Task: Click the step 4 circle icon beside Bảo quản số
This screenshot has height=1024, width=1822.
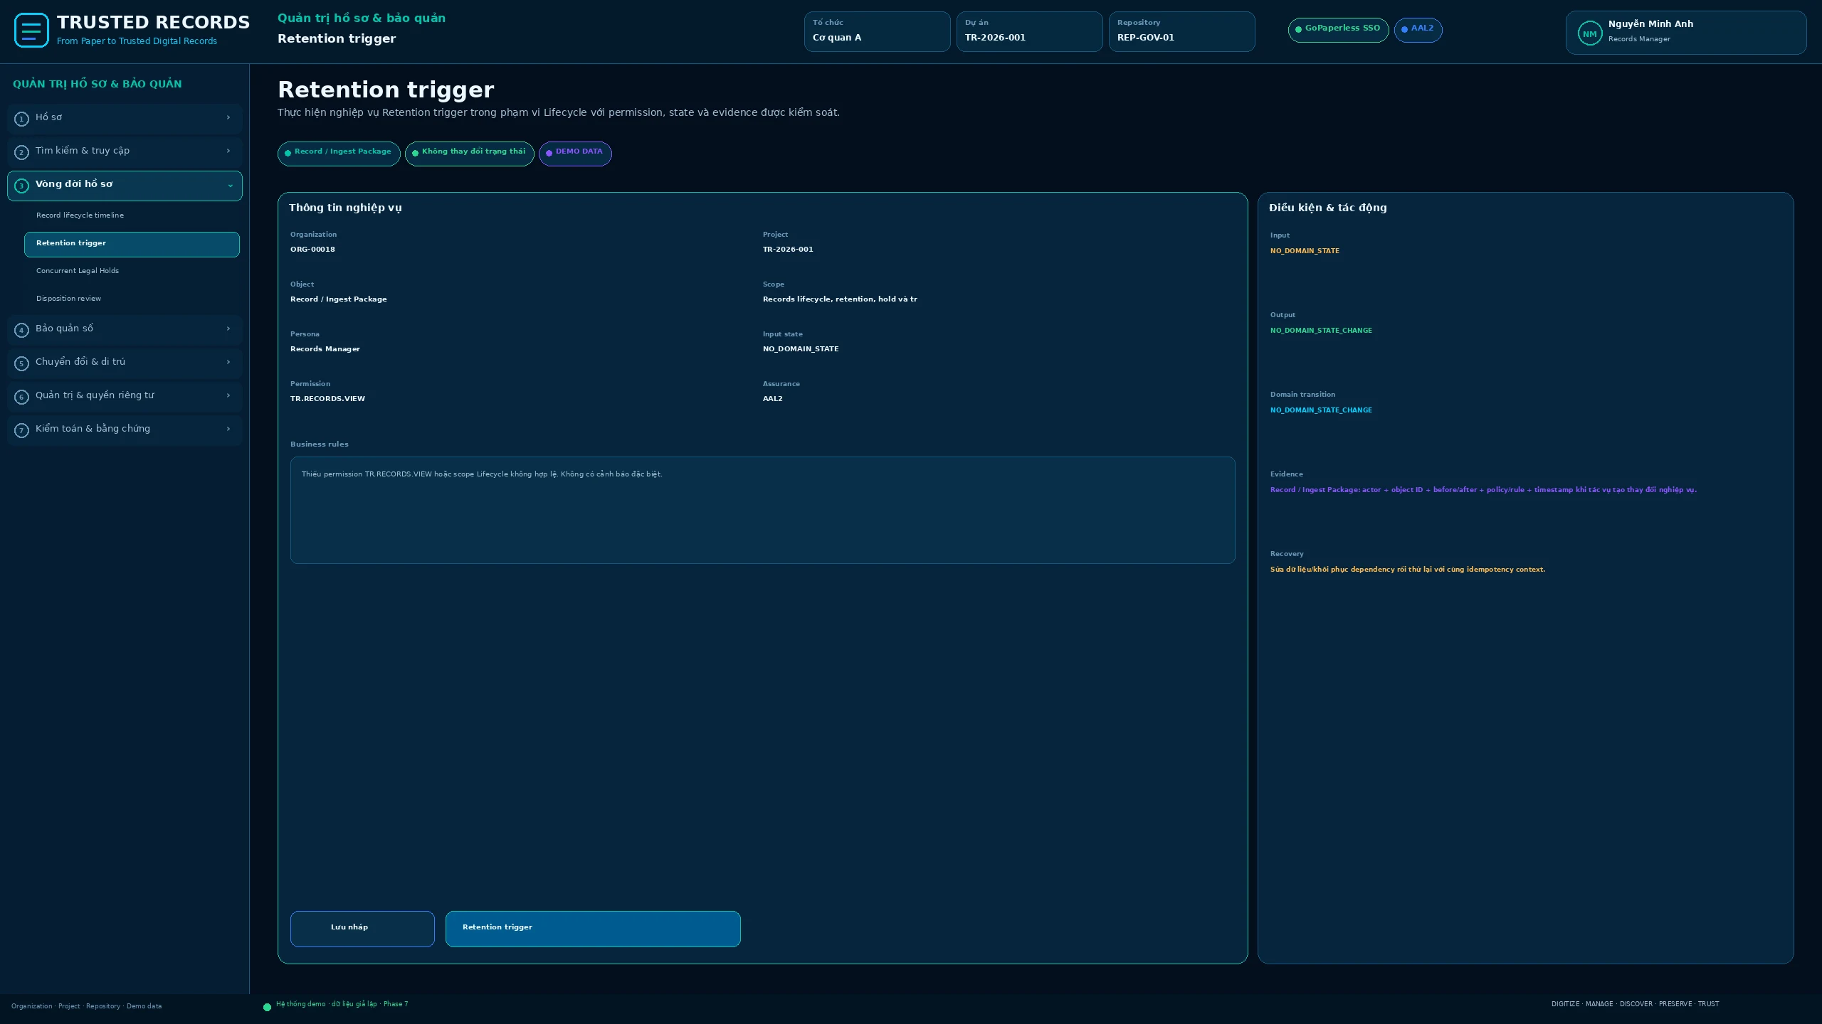Action: point(21,330)
